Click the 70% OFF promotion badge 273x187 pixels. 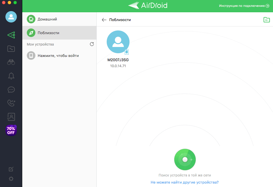(11, 130)
